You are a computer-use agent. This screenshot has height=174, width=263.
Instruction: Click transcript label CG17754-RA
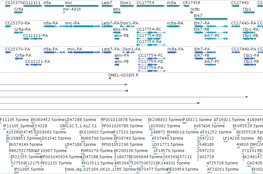pos(149,42)
